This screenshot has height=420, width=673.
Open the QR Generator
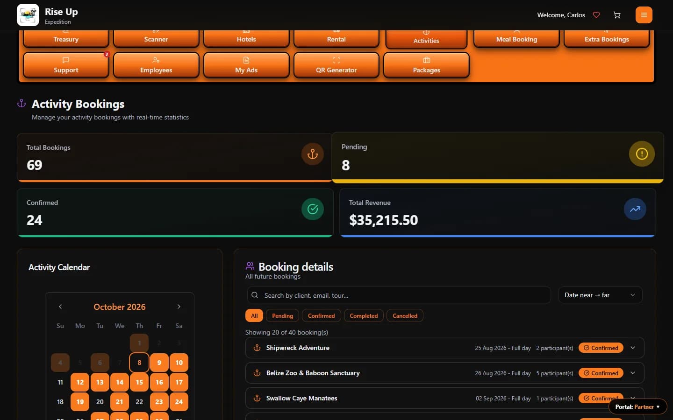click(336, 65)
